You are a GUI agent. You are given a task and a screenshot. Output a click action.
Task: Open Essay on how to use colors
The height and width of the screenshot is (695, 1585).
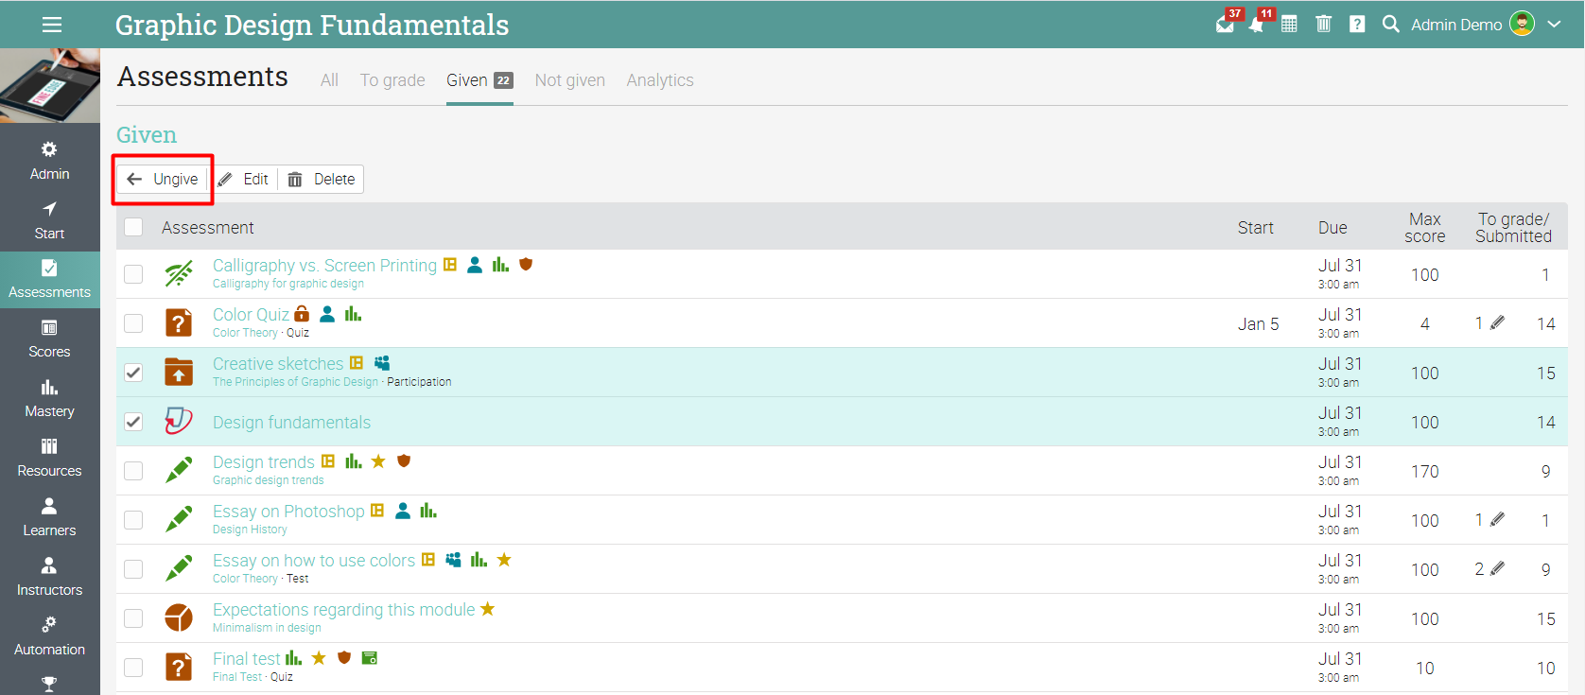coord(314,561)
